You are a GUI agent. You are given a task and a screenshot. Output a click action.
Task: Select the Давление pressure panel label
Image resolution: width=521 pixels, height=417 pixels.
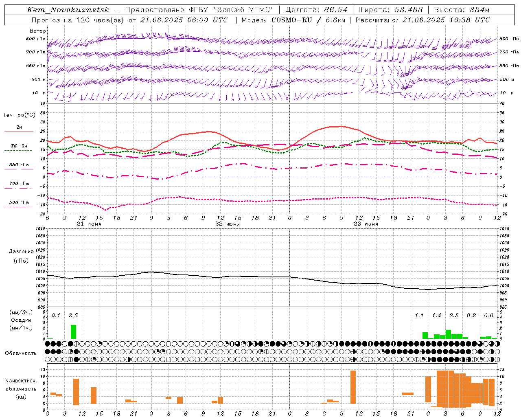point(21,252)
